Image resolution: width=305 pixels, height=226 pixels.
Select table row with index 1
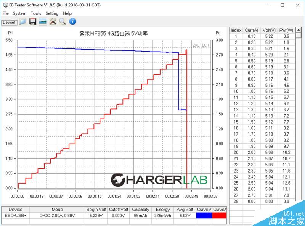262,36
